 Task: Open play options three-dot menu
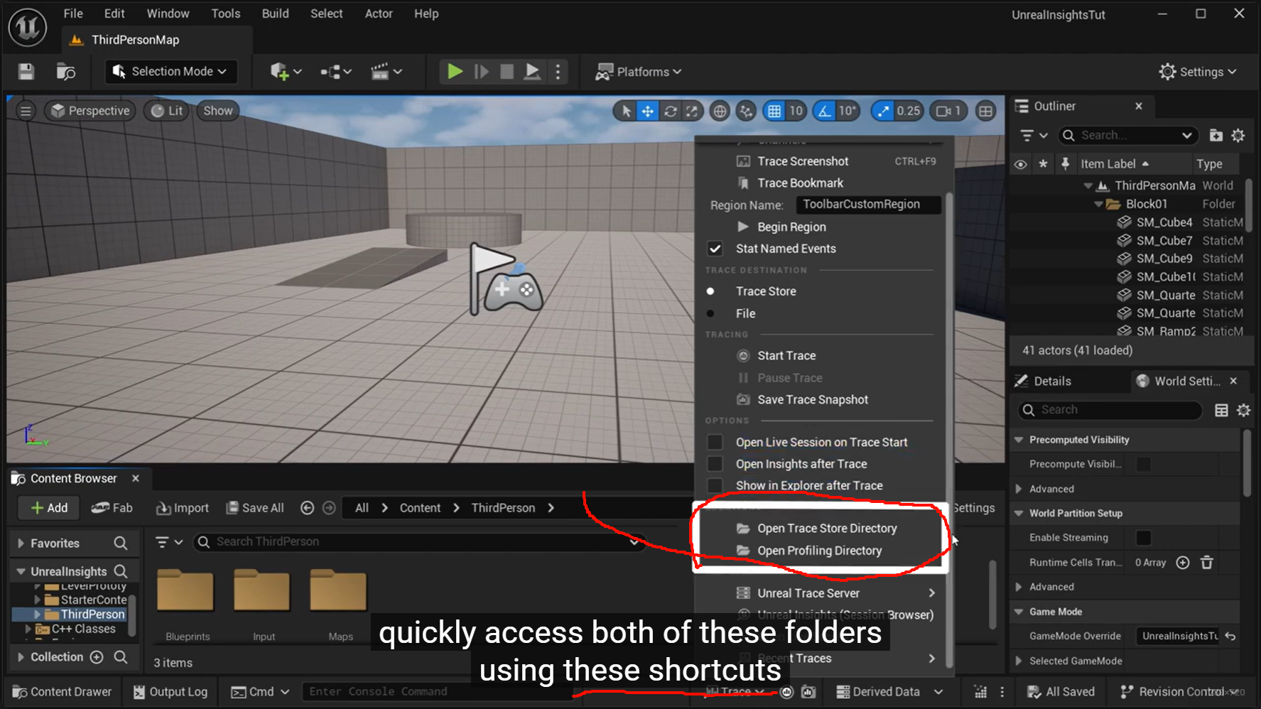point(558,72)
